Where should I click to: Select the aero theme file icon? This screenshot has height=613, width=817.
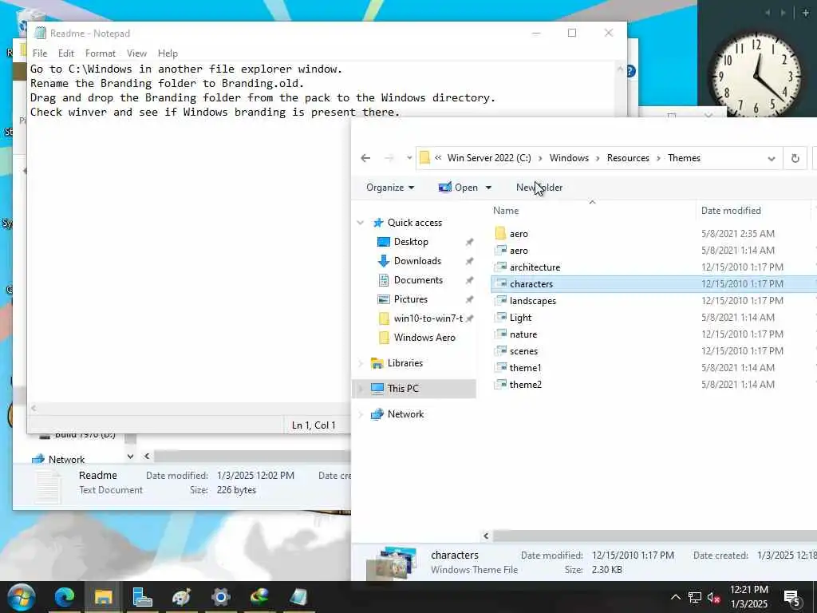click(x=500, y=250)
